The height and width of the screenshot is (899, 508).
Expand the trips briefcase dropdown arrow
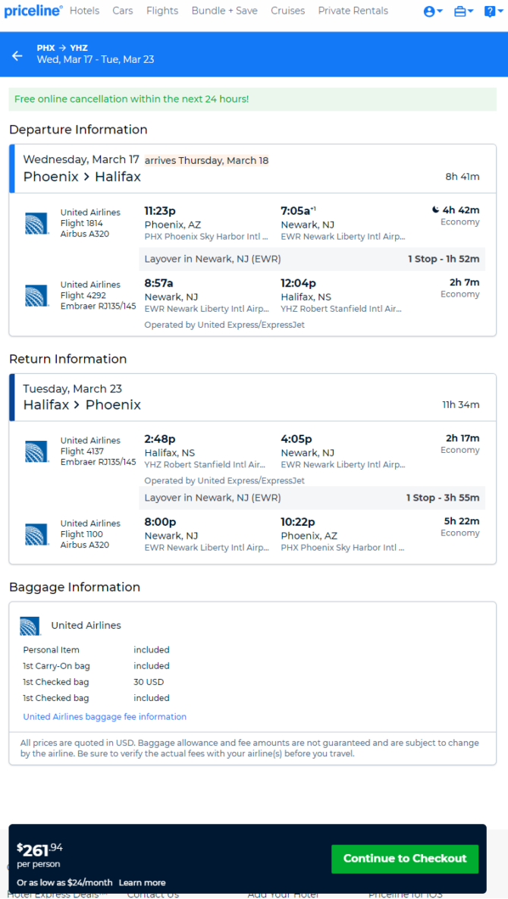[471, 11]
